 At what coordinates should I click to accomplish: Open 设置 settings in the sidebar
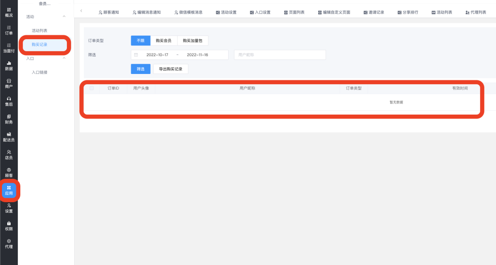pos(9,208)
